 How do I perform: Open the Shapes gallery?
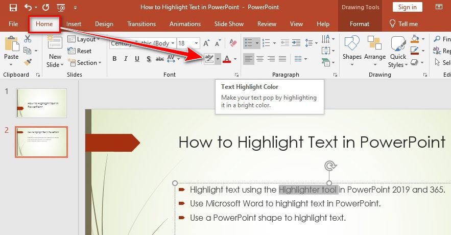pos(352,51)
